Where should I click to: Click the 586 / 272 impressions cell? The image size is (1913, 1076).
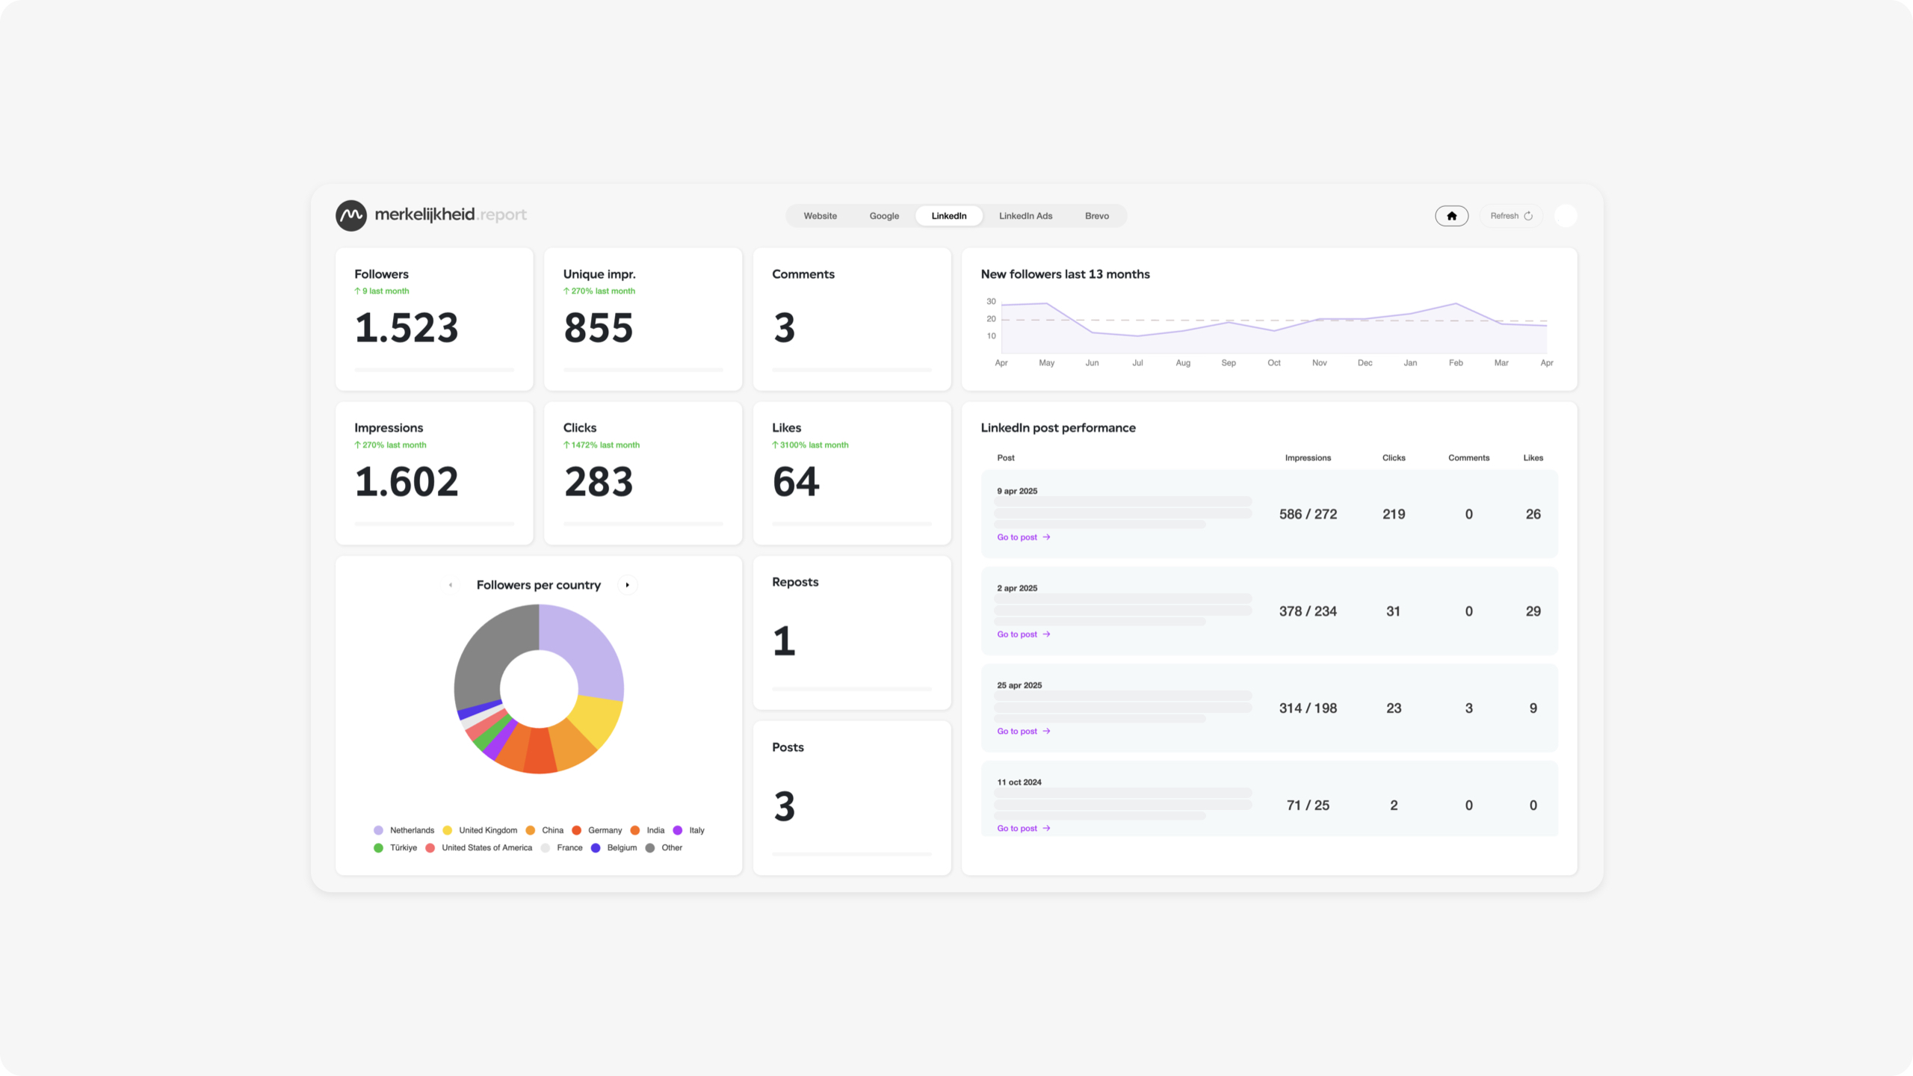click(x=1308, y=514)
